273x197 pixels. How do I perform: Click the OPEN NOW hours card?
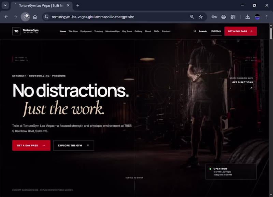coord(231,172)
